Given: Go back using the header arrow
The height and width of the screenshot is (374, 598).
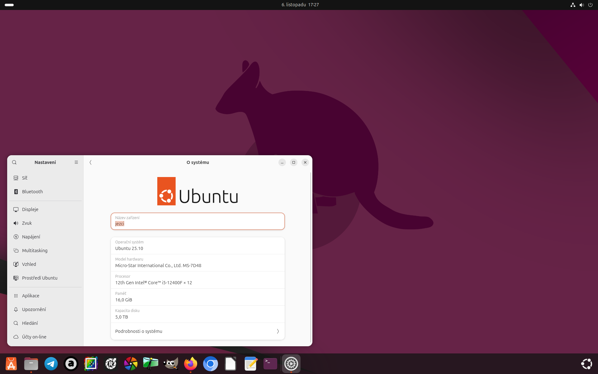Looking at the screenshot, I should pyautogui.click(x=91, y=162).
